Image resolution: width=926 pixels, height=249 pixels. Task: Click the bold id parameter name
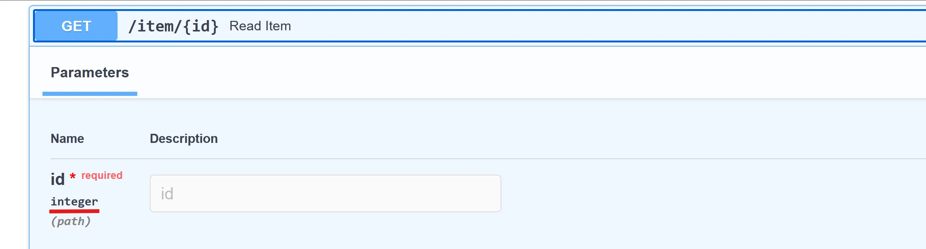pos(58,179)
